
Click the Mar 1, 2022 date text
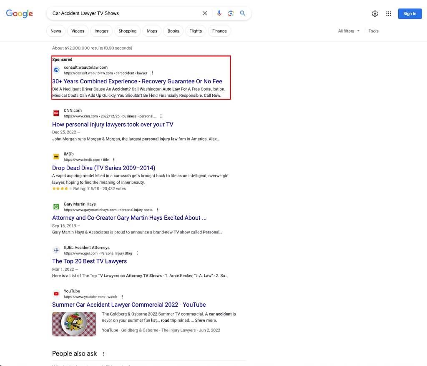pyautogui.click(x=63, y=269)
